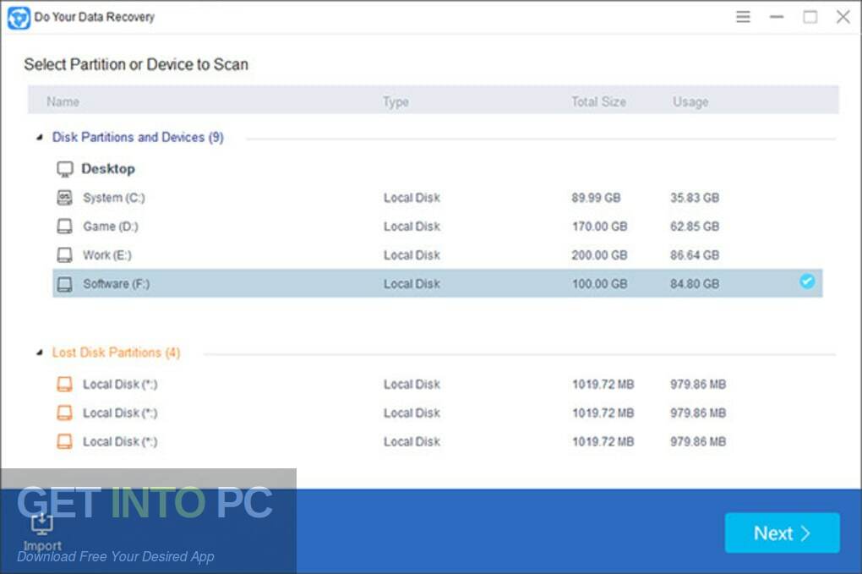Click the Next button
The width and height of the screenshot is (862, 574).
coord(782,533)
